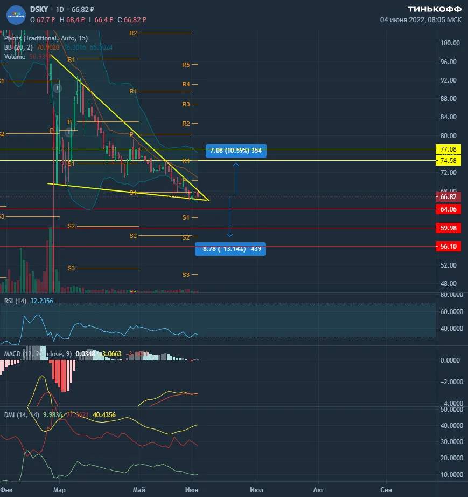
Task: Click the Июн label on time axis
Action: [192, 489]
